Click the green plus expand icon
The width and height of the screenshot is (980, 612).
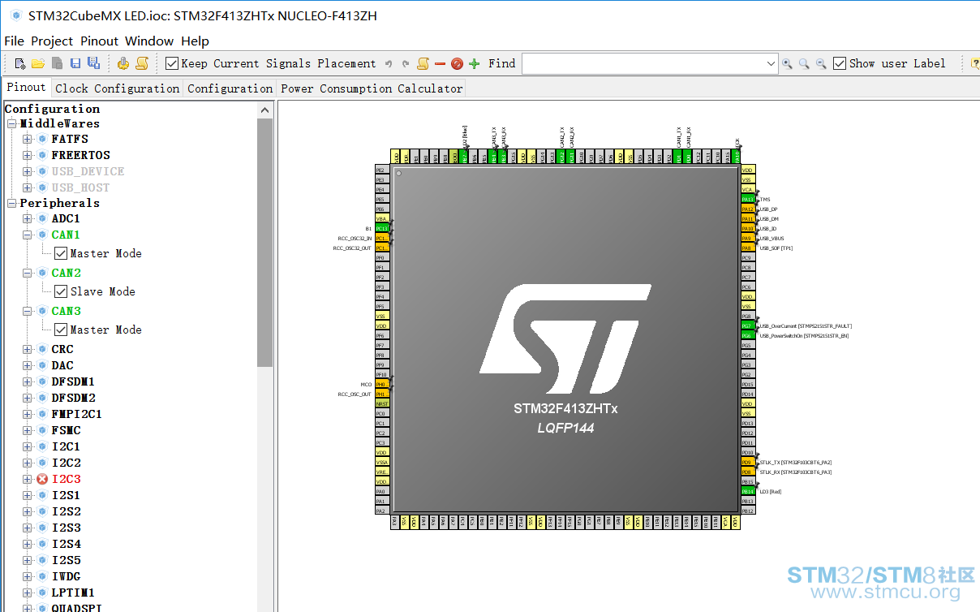click(x=475, y=63)
